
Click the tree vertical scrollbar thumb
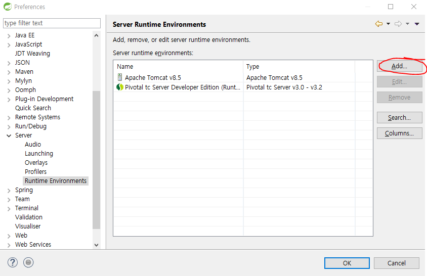(x=97, y=160)
